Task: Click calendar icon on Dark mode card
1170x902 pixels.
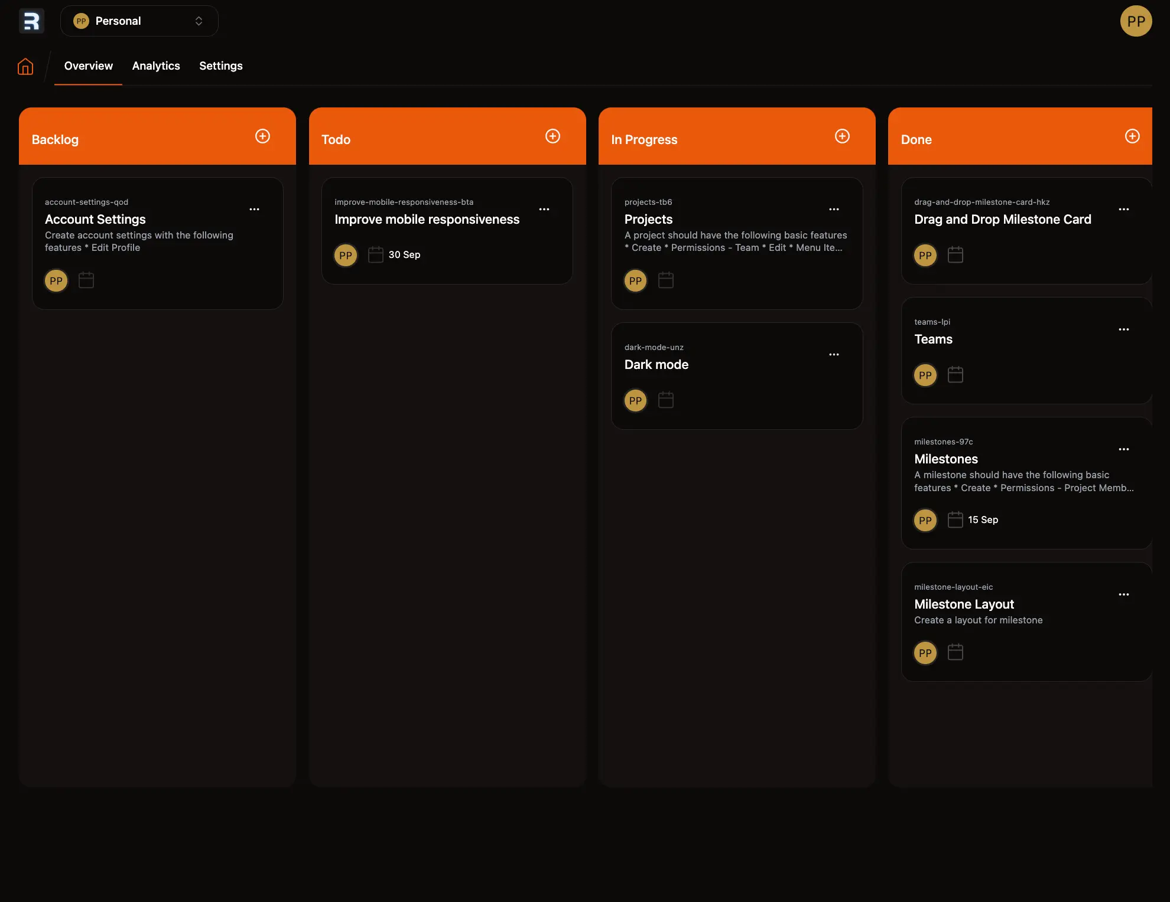Action: pyautogui.click(x=666, y=400)
